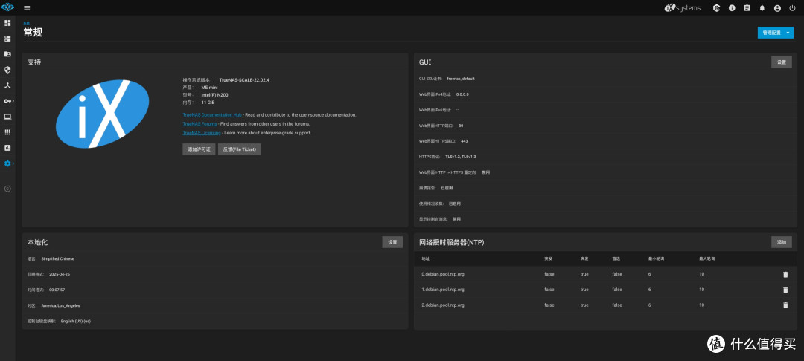The width and height of the screenshot is (804, 361).
Task: Open the account user menu icon
Action: coord(777,8)
